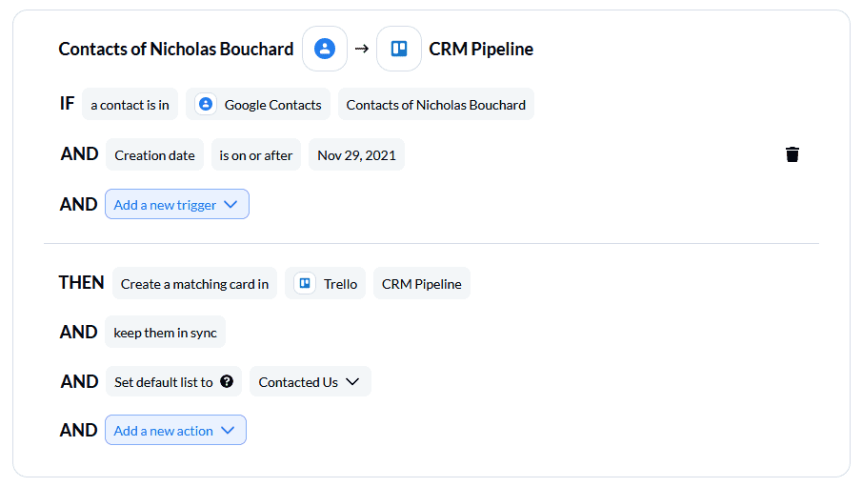Click the Google Contacts icon in IF row
862x487 pixels.
click(206, 104)
